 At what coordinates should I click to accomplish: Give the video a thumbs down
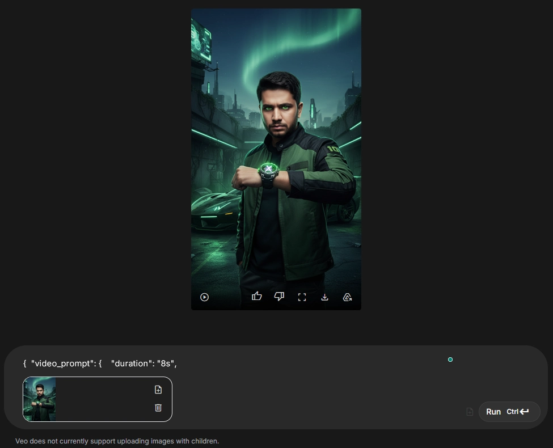(x=279, y=296)
